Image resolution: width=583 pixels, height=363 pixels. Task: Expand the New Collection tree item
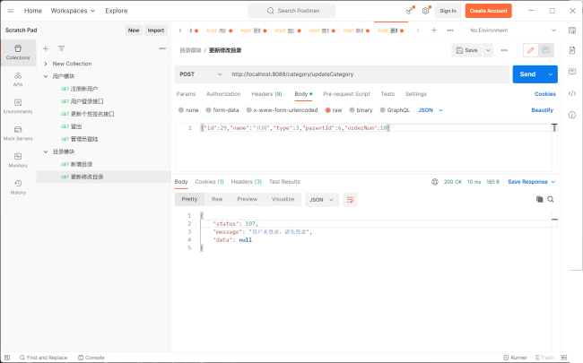(46, 64)
